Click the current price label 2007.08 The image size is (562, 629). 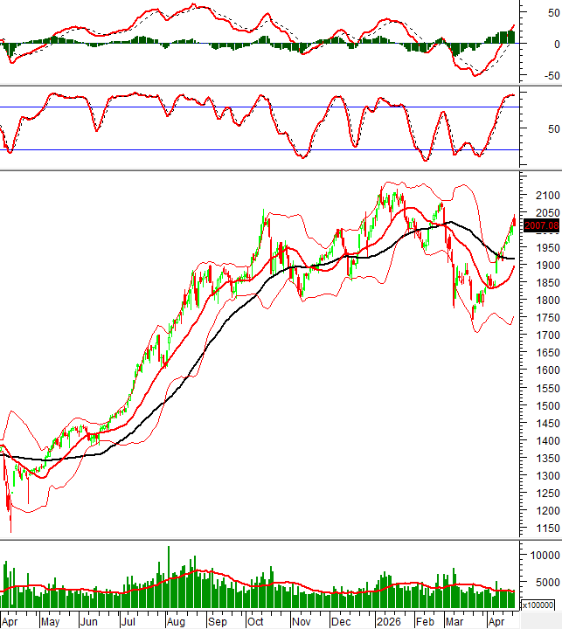[541, 225]
